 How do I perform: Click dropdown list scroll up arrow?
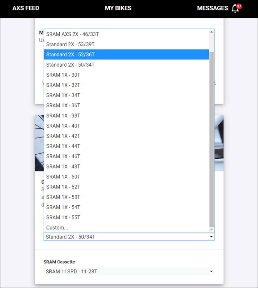click(x=212, y=32)
